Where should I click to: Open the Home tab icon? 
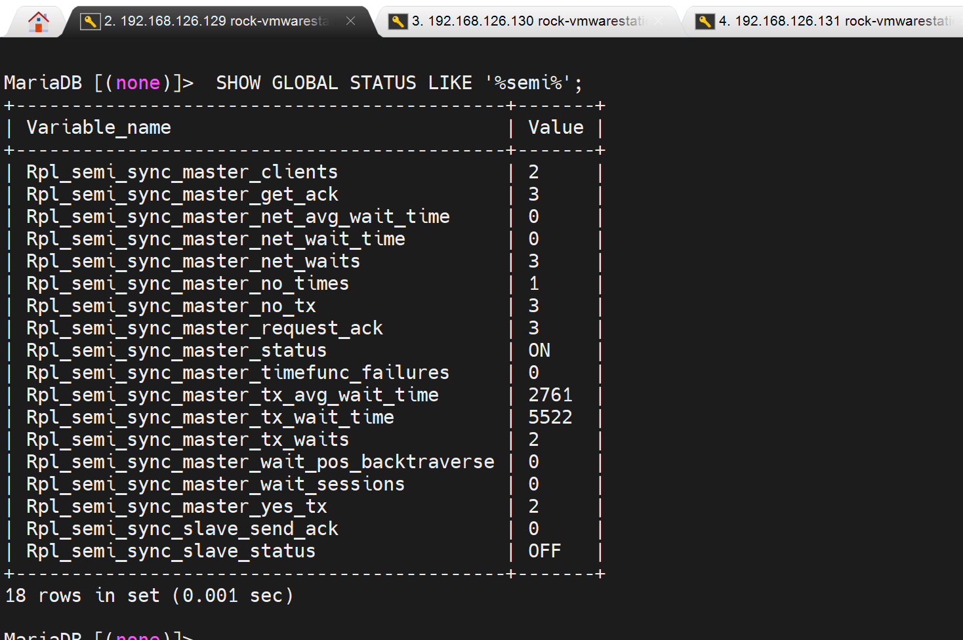pyautogui.click(x=39, y=22)
